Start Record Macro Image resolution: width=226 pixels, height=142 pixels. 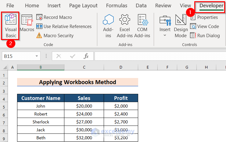tap(54, 17)
